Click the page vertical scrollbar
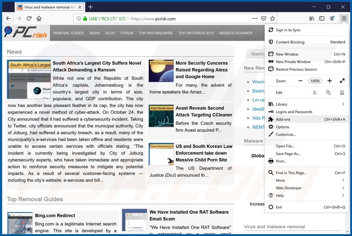 (x=348, y=223)
